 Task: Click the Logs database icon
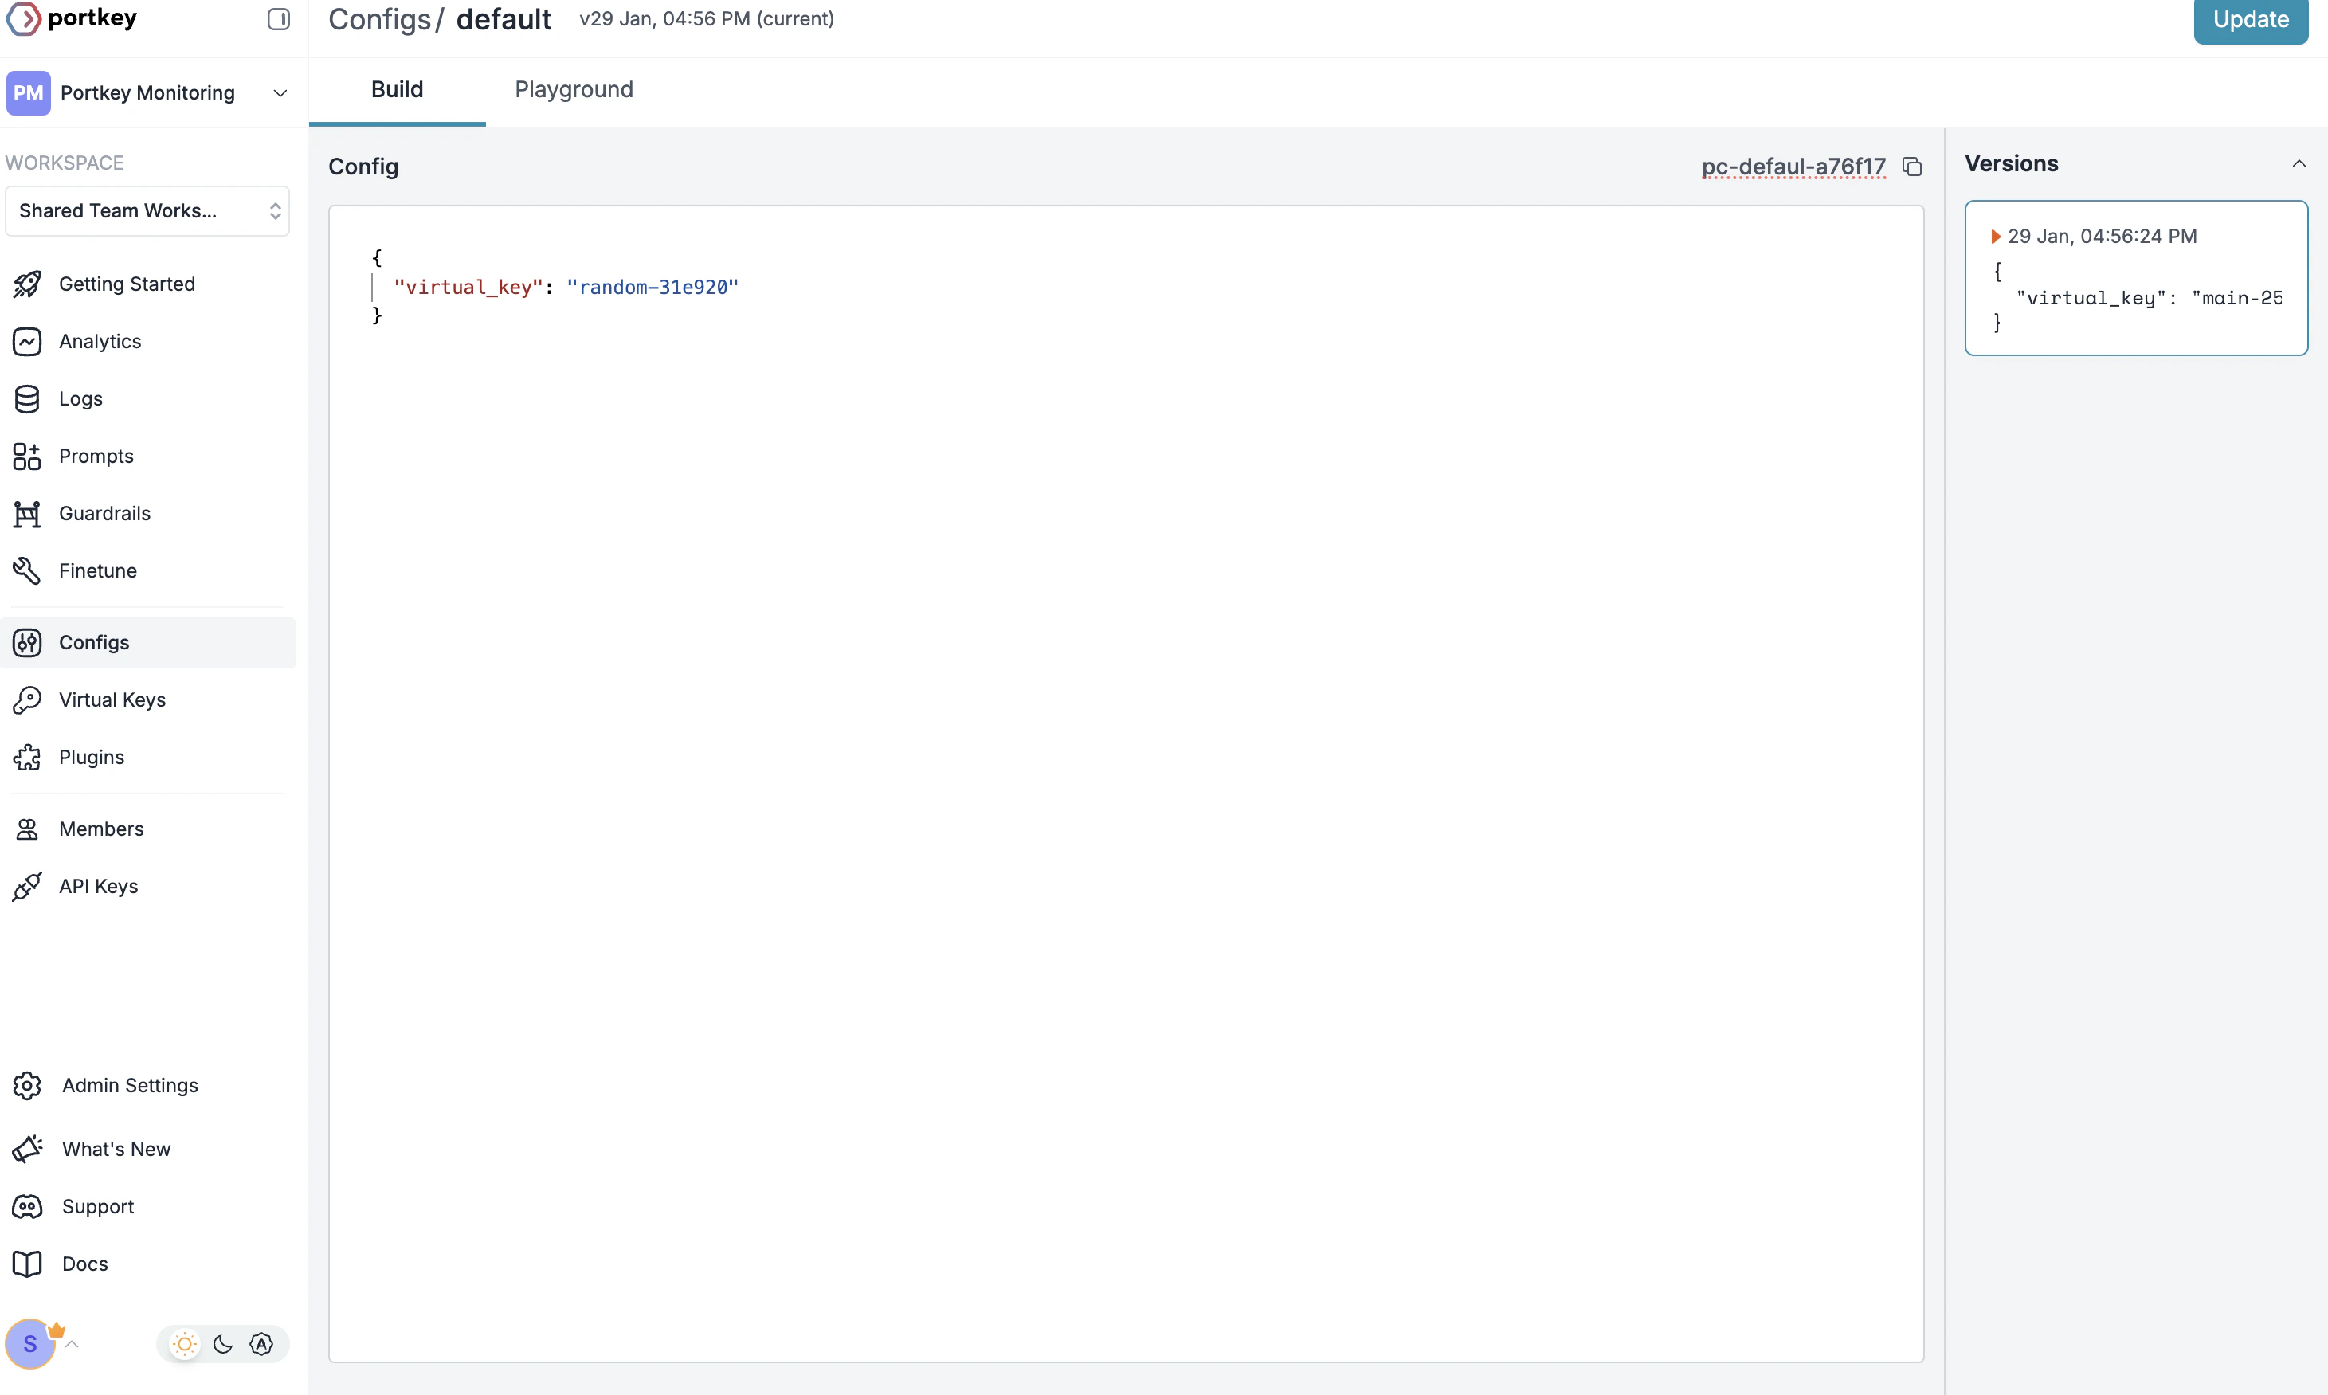27,398
